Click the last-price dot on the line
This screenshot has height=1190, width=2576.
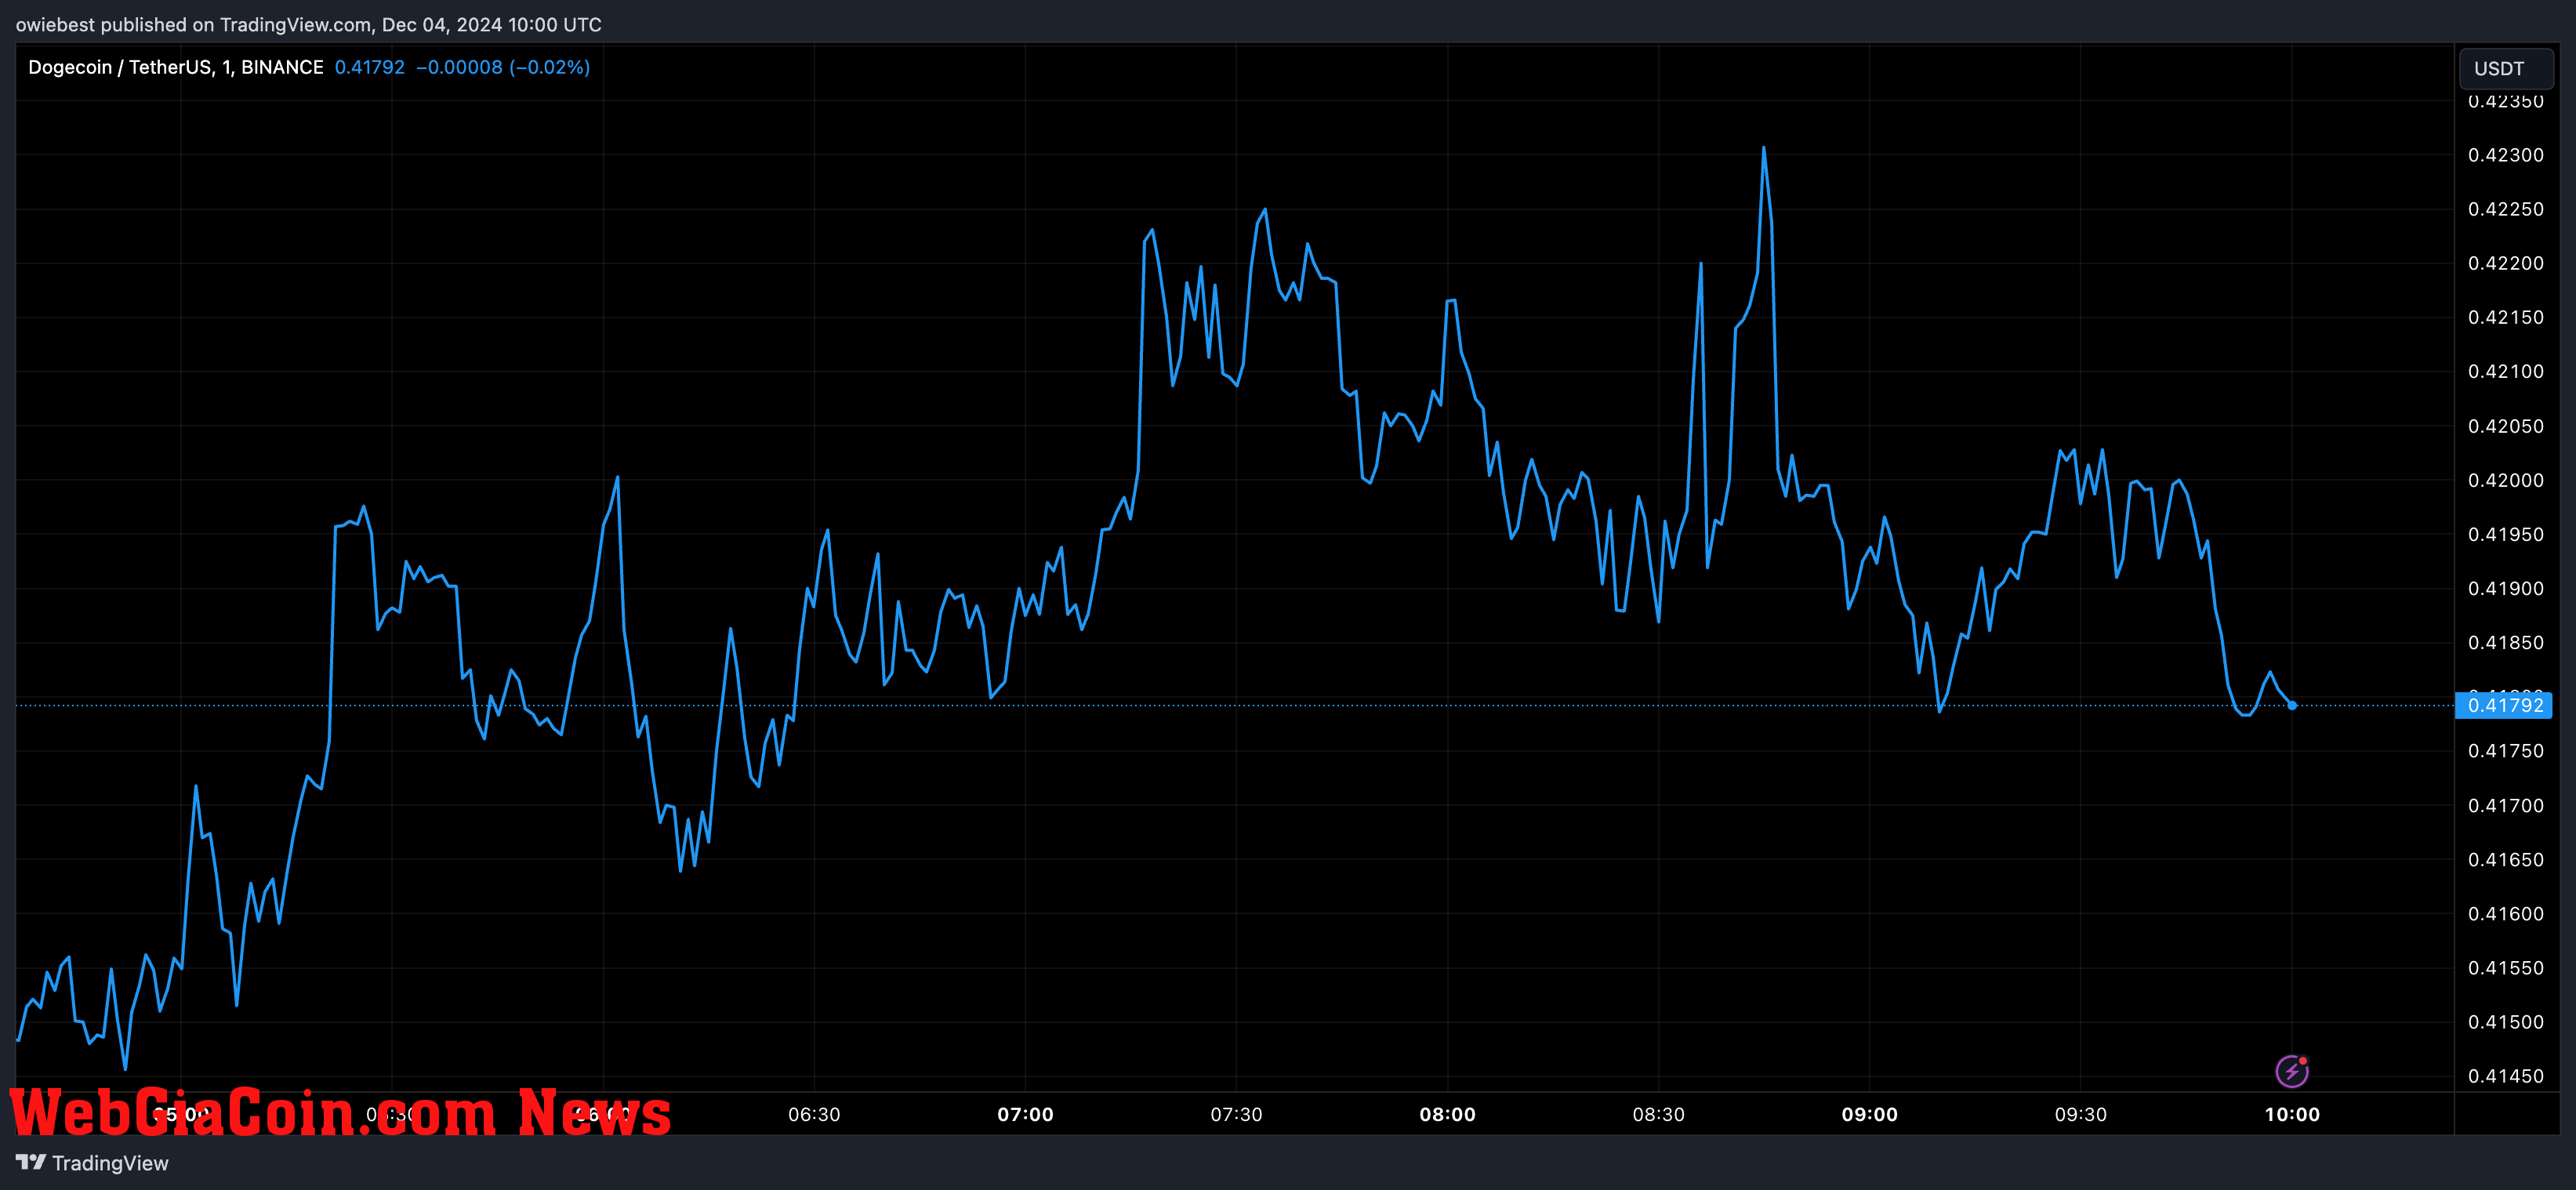coord(2291,705)
